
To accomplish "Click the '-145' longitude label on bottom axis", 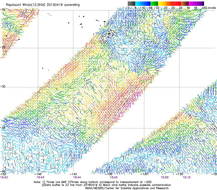I will (x=38, y=174).
